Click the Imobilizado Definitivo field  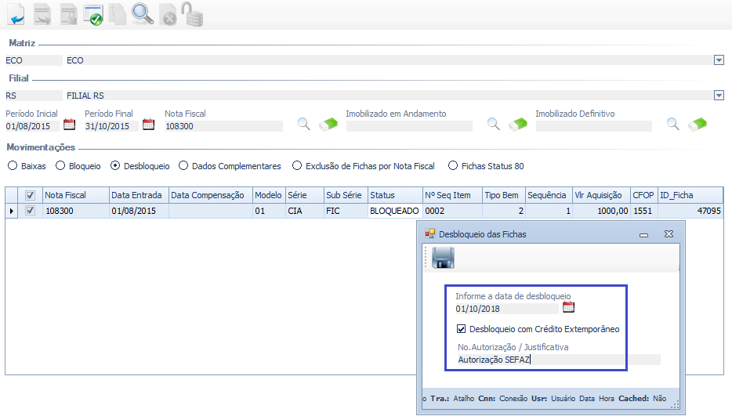click(593, 126)
